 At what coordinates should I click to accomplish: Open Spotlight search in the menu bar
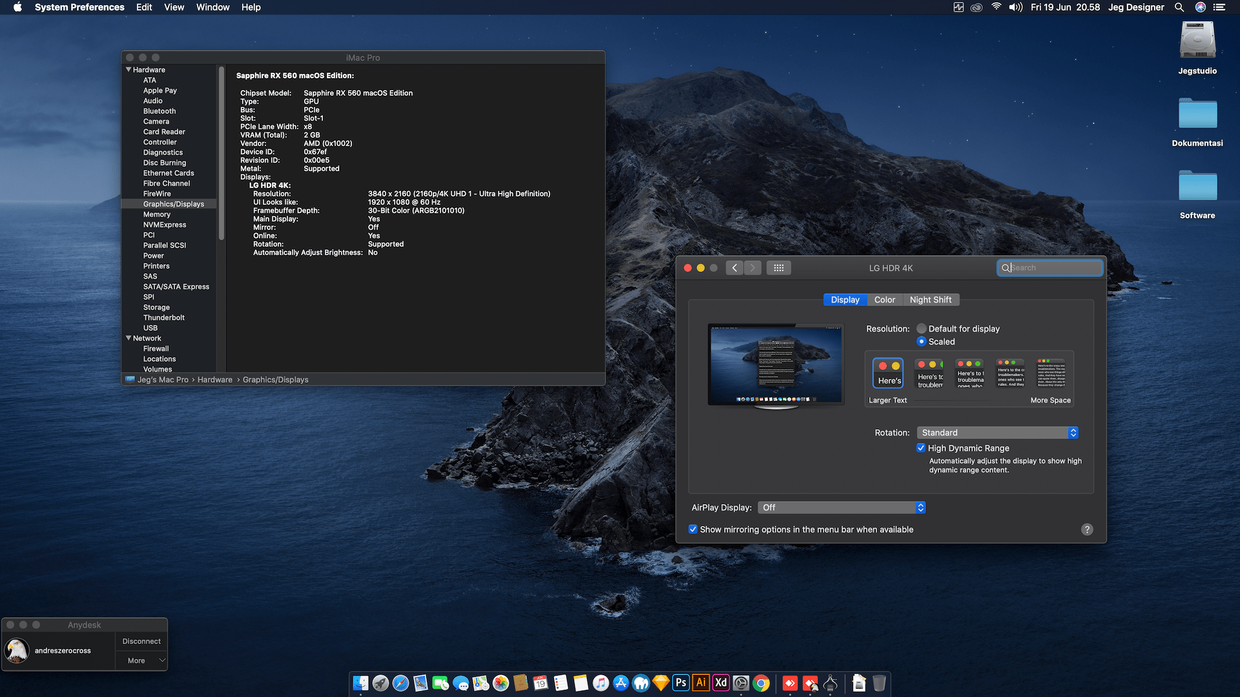click(x=1179, y=7)
